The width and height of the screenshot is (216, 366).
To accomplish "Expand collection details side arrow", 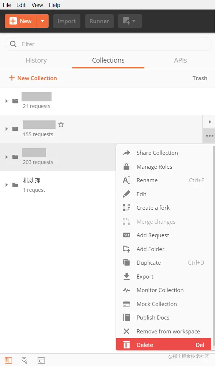I will (x=209, y=122).
